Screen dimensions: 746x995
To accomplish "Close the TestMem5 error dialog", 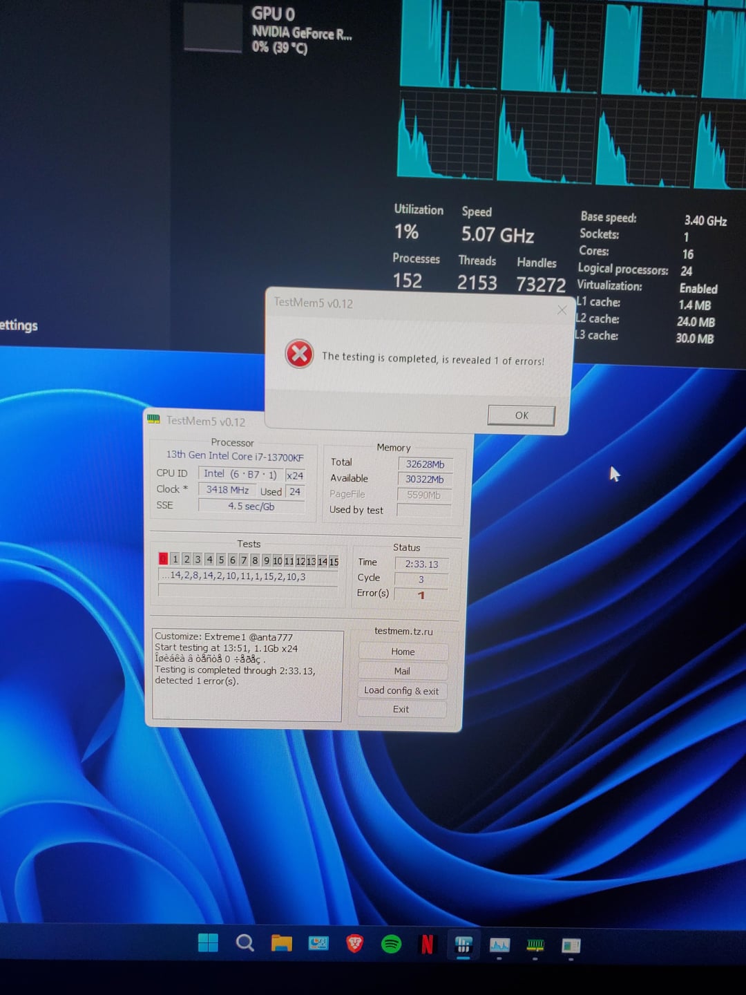I will [x=562, y=310].
